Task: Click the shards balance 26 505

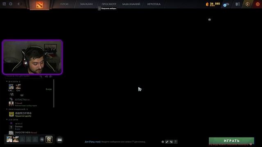Action: [213, 4]
